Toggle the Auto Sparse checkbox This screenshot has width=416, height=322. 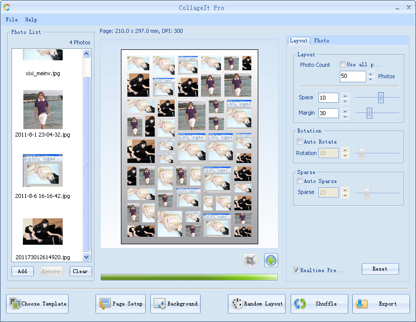(x=300, y=181)
